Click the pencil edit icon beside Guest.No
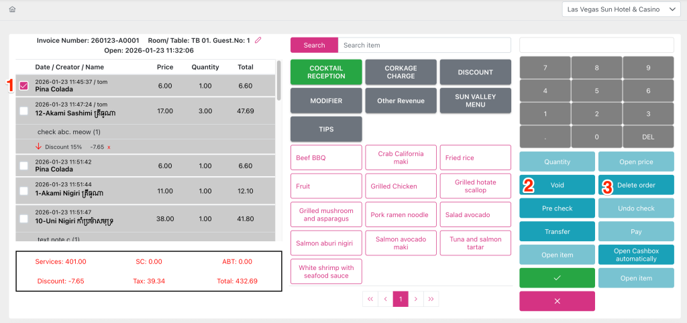Image resolution: width=687 pixels, height=323 pixels. 258,40
